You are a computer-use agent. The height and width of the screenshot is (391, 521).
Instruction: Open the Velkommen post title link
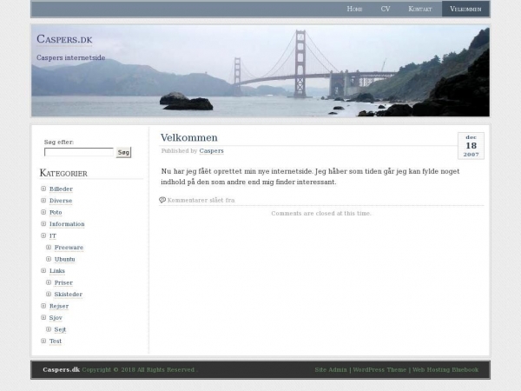[x=189, y=138]
